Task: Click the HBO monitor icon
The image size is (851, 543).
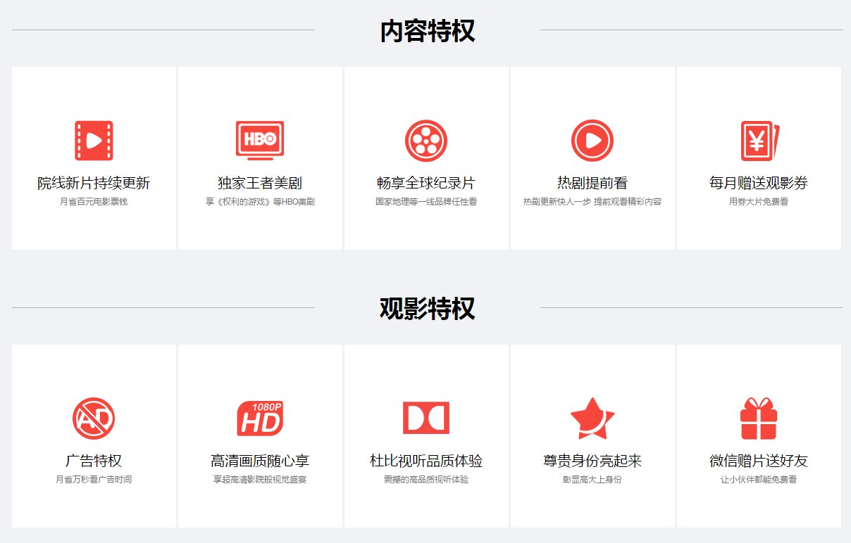Action: 260,139
